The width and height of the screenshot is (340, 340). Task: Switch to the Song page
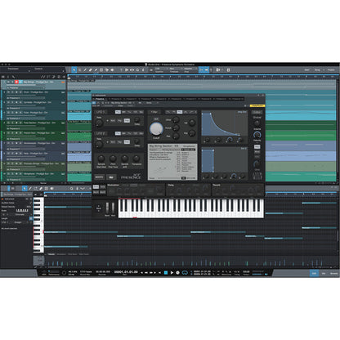(x=317, y=69)
